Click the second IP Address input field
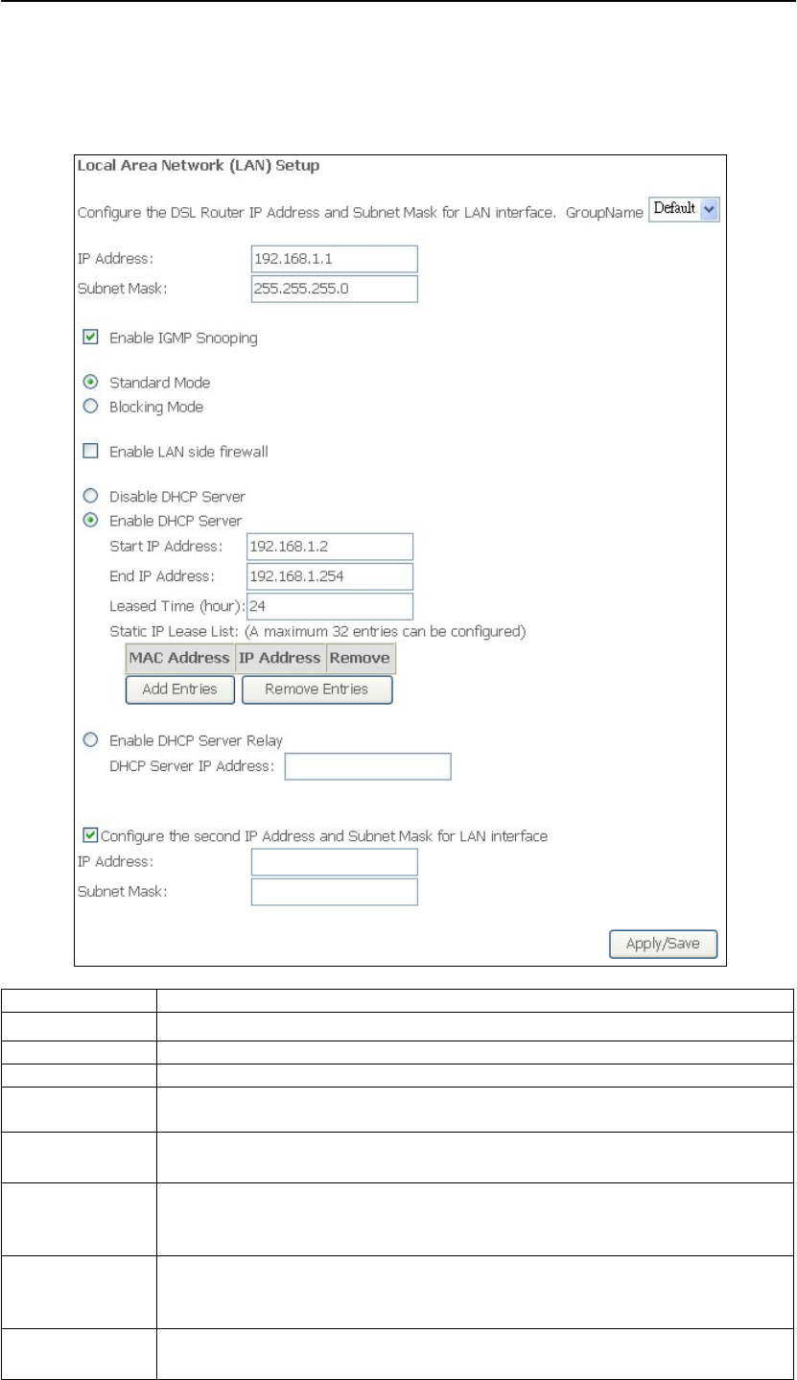Screen dimensions: 797x1380 pyautogui.click(x=334, y=862)
